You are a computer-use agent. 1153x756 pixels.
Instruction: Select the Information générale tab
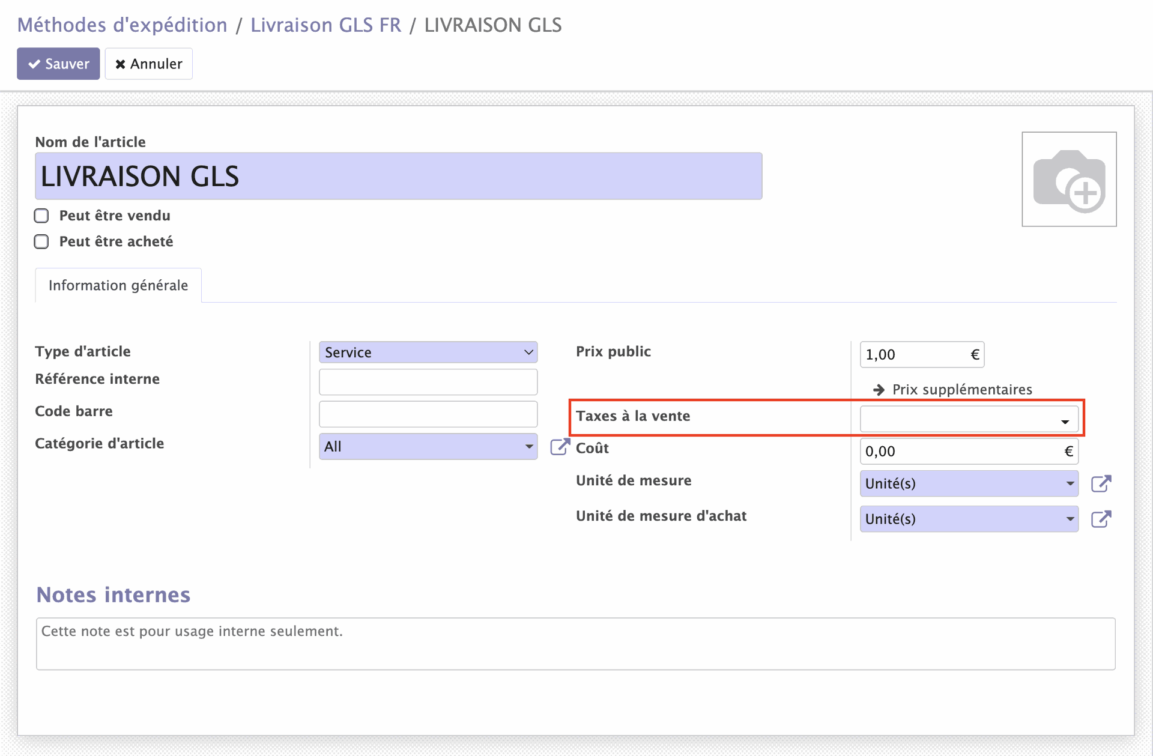[x=118, y=285]
